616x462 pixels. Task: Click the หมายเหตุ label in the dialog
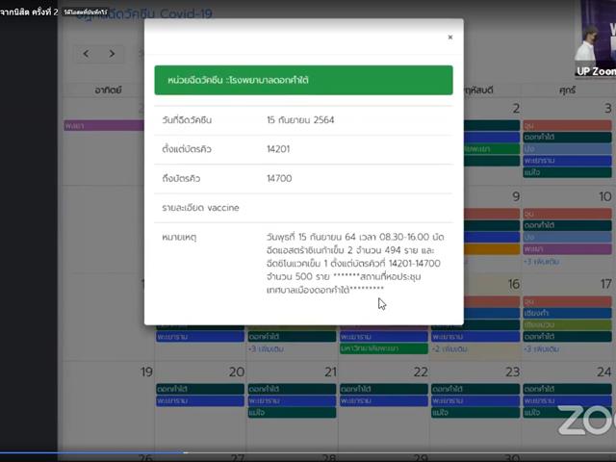pos(179,238)
